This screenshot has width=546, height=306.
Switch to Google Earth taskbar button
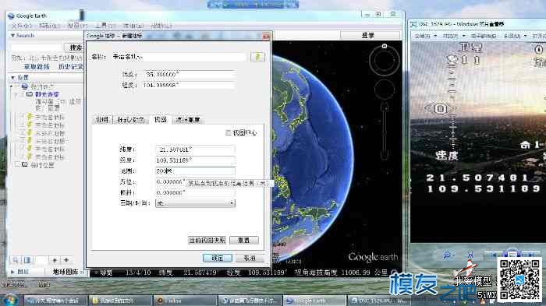[x=314, y=301]
